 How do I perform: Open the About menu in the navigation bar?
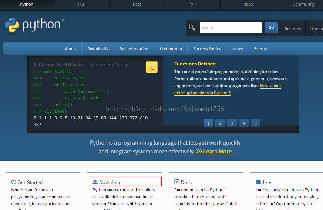click(71, 49)
